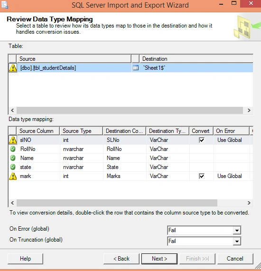The image size is (261, 271).
Task: Uncheck Convert checkbox for slNO column
Action: [202, 140]
